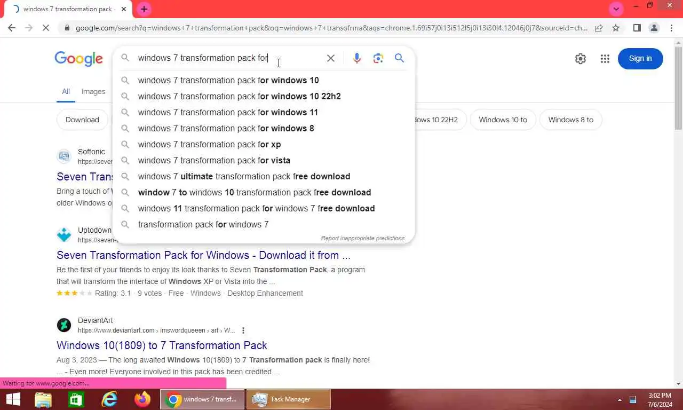Switch to the All results tab
Viewport: 683px width, 410px height.
click(x=66, y=91)
